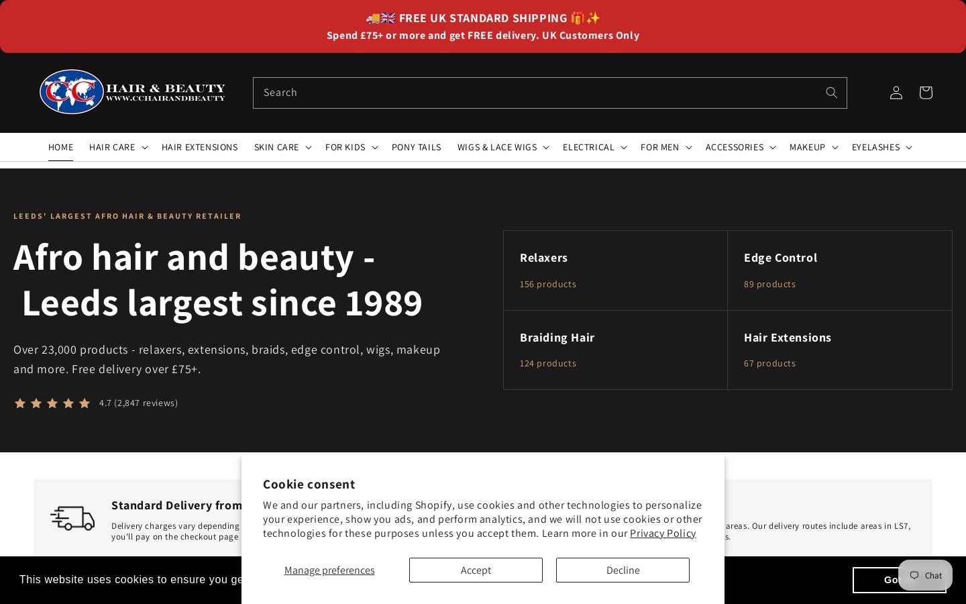Screen dimensions: 966x604
Task: Click the search magnifier icon
Action: click(x=831, y=93)
